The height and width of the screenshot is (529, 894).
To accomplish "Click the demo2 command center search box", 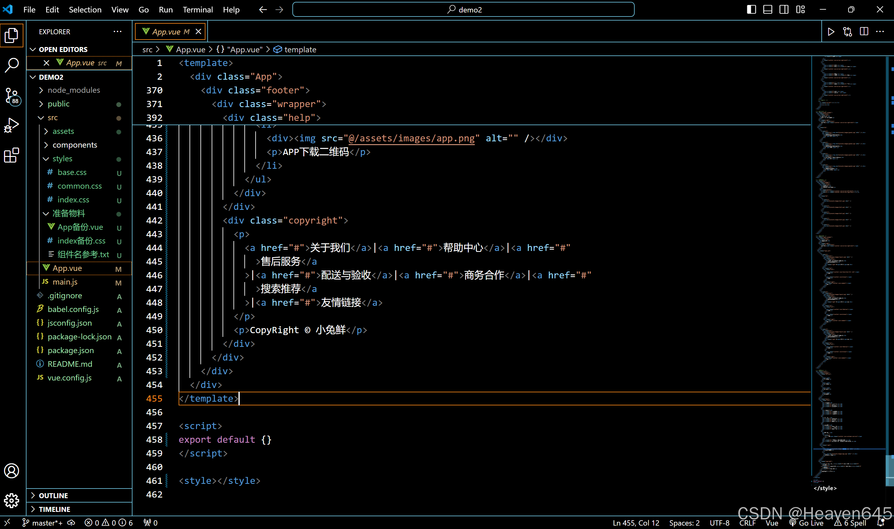I will click(463, 10).
